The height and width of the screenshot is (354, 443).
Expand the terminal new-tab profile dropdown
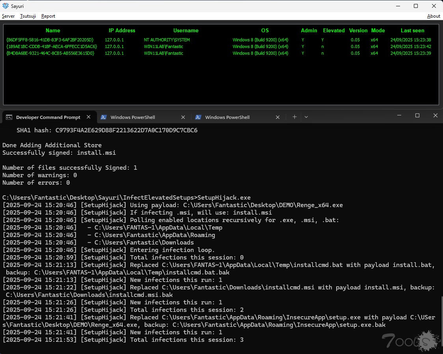pos(306,117)
